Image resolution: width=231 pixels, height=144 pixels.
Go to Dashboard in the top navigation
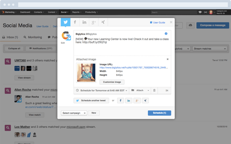25,12
